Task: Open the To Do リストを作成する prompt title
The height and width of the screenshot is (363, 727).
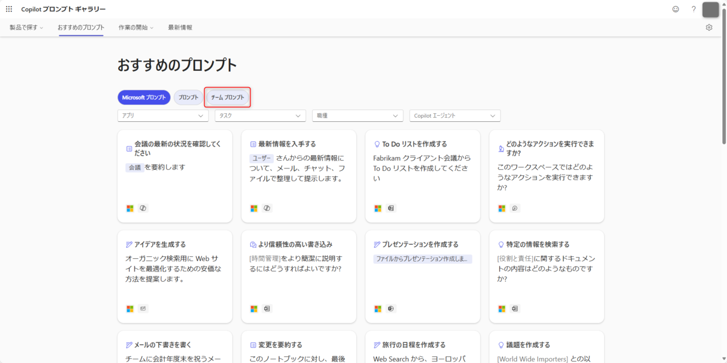Action: [x=414, y=144]
